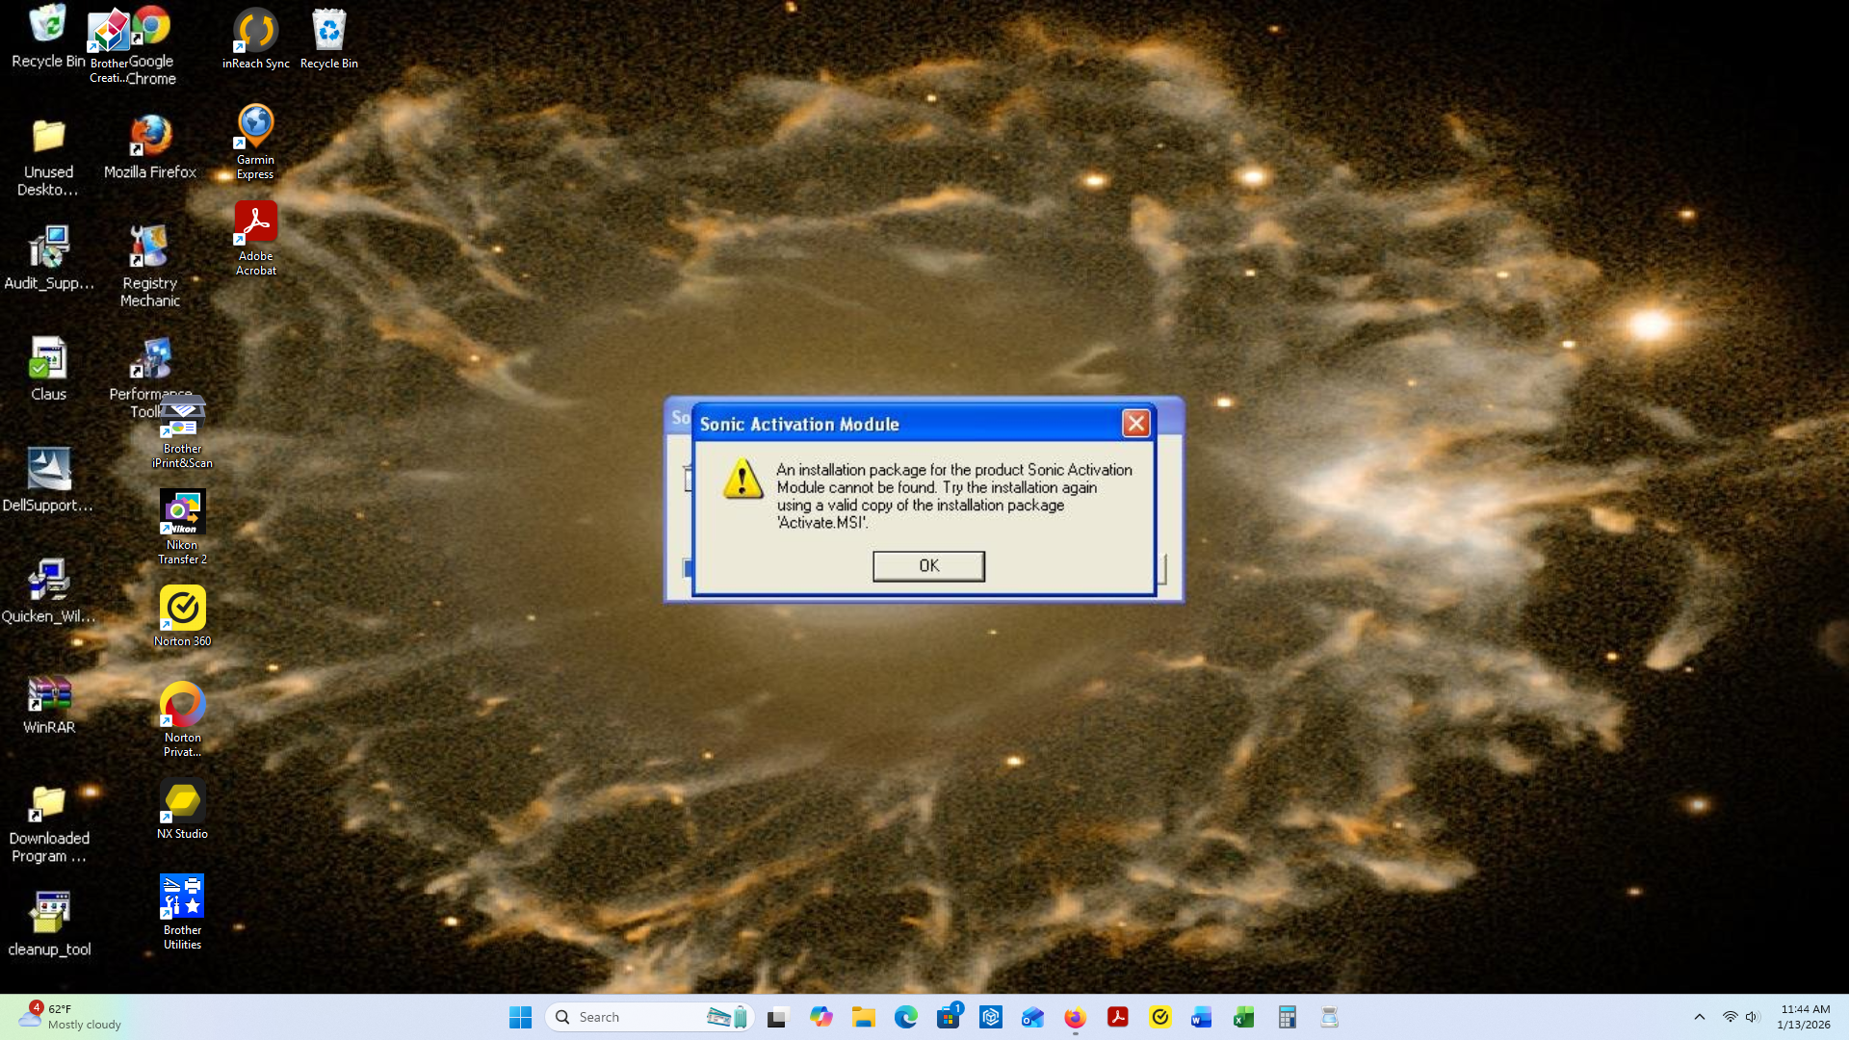Open Microsoft Word from the taskbar
Image resolution: width=1849 pixels, height=1040 pixels.
click(1200, 1016)
